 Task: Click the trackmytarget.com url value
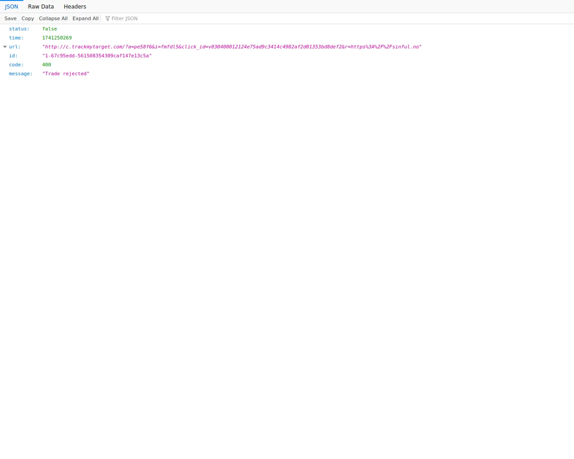pyautogui.click(x=232, y=47)
